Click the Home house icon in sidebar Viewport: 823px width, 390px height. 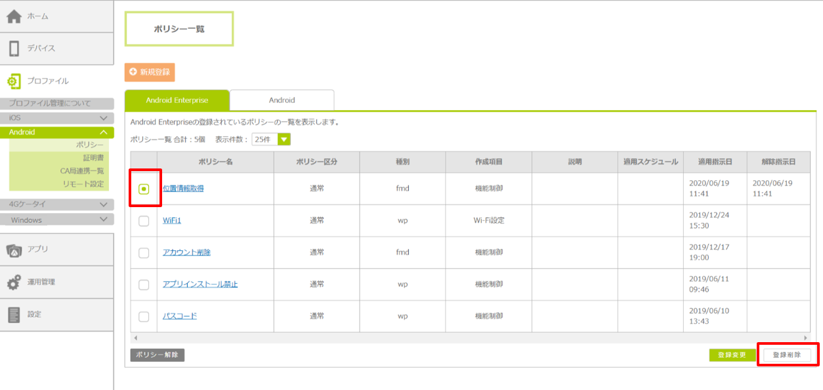click(x=14, y=16)
